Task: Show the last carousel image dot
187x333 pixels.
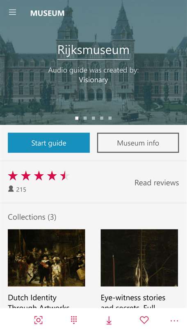Action: 110,118
